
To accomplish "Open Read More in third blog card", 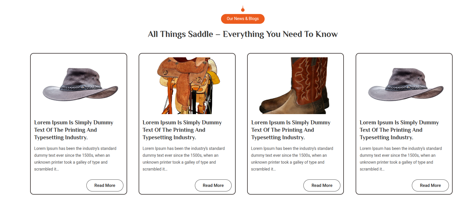I will [x=322, y=185].
